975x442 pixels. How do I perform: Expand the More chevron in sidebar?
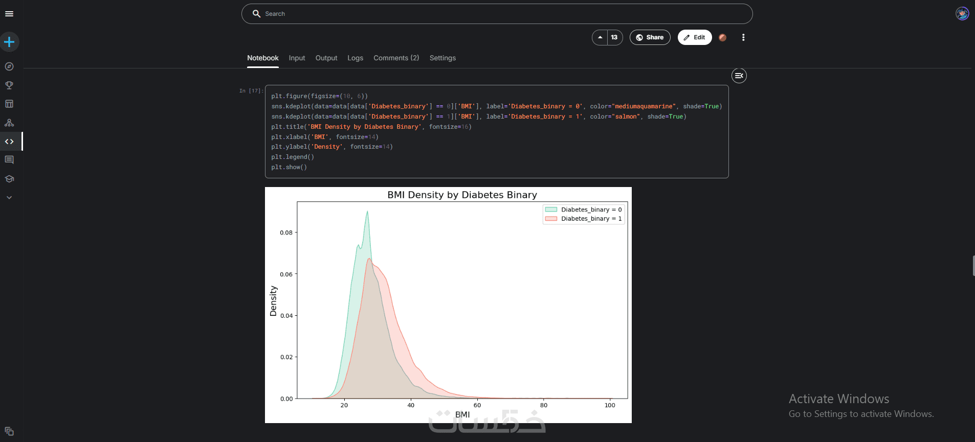9,197
